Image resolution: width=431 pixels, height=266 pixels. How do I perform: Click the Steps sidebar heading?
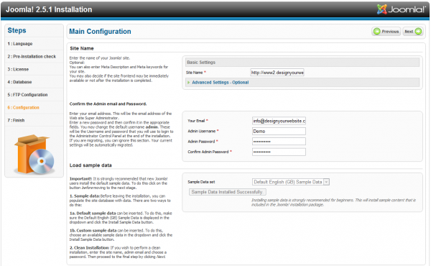[x=17, y=30]
